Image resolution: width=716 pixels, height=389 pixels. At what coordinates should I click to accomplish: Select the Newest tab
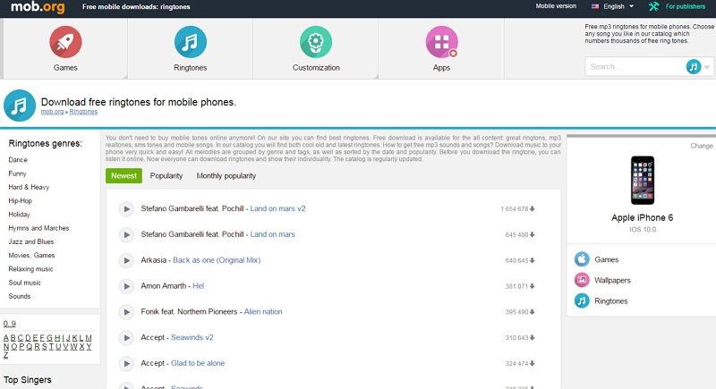click(x=124, y=175)
